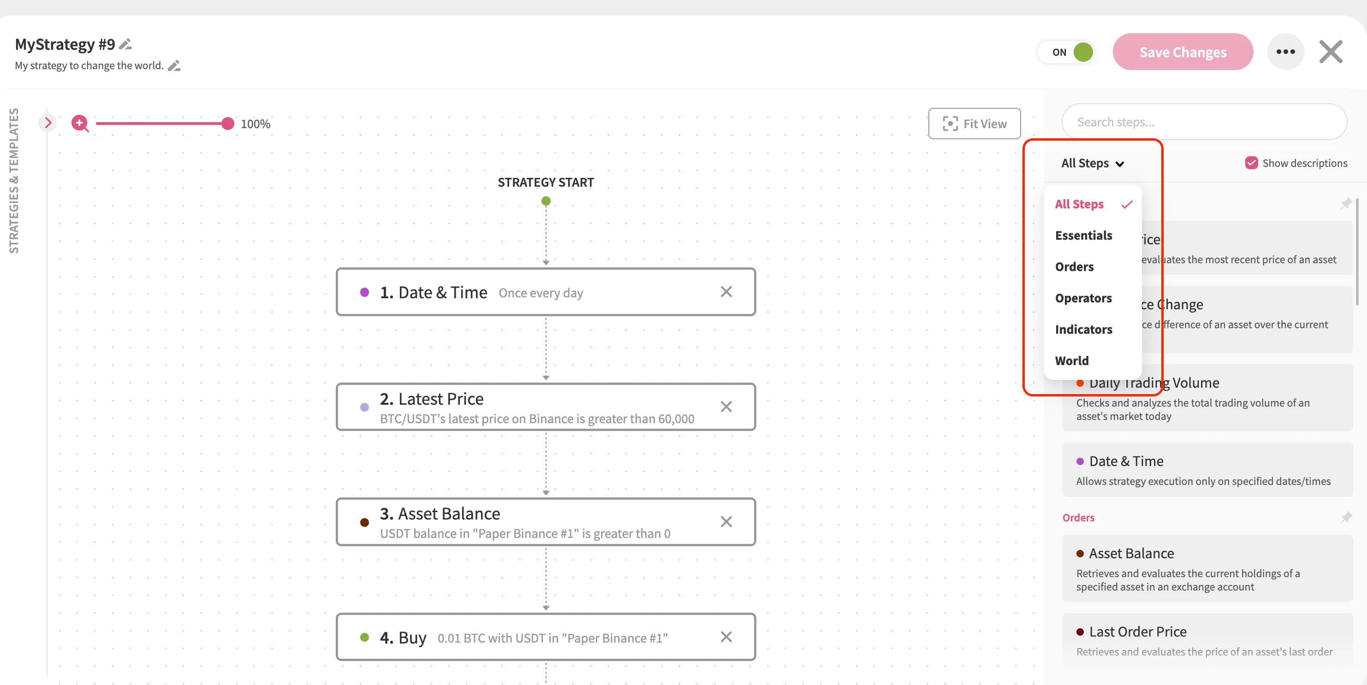The height and width of the screenshot is (685, 1367).
Task: Expand the Strategies & Templates sidebar arrow
Action: coord(48,123)
